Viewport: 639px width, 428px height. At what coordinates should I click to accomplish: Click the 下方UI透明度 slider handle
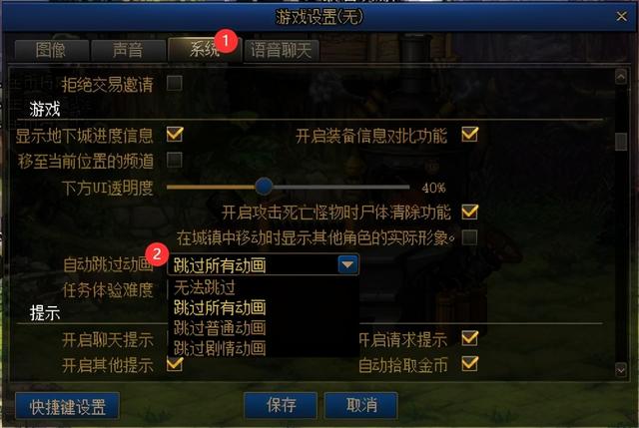point(264,187)
